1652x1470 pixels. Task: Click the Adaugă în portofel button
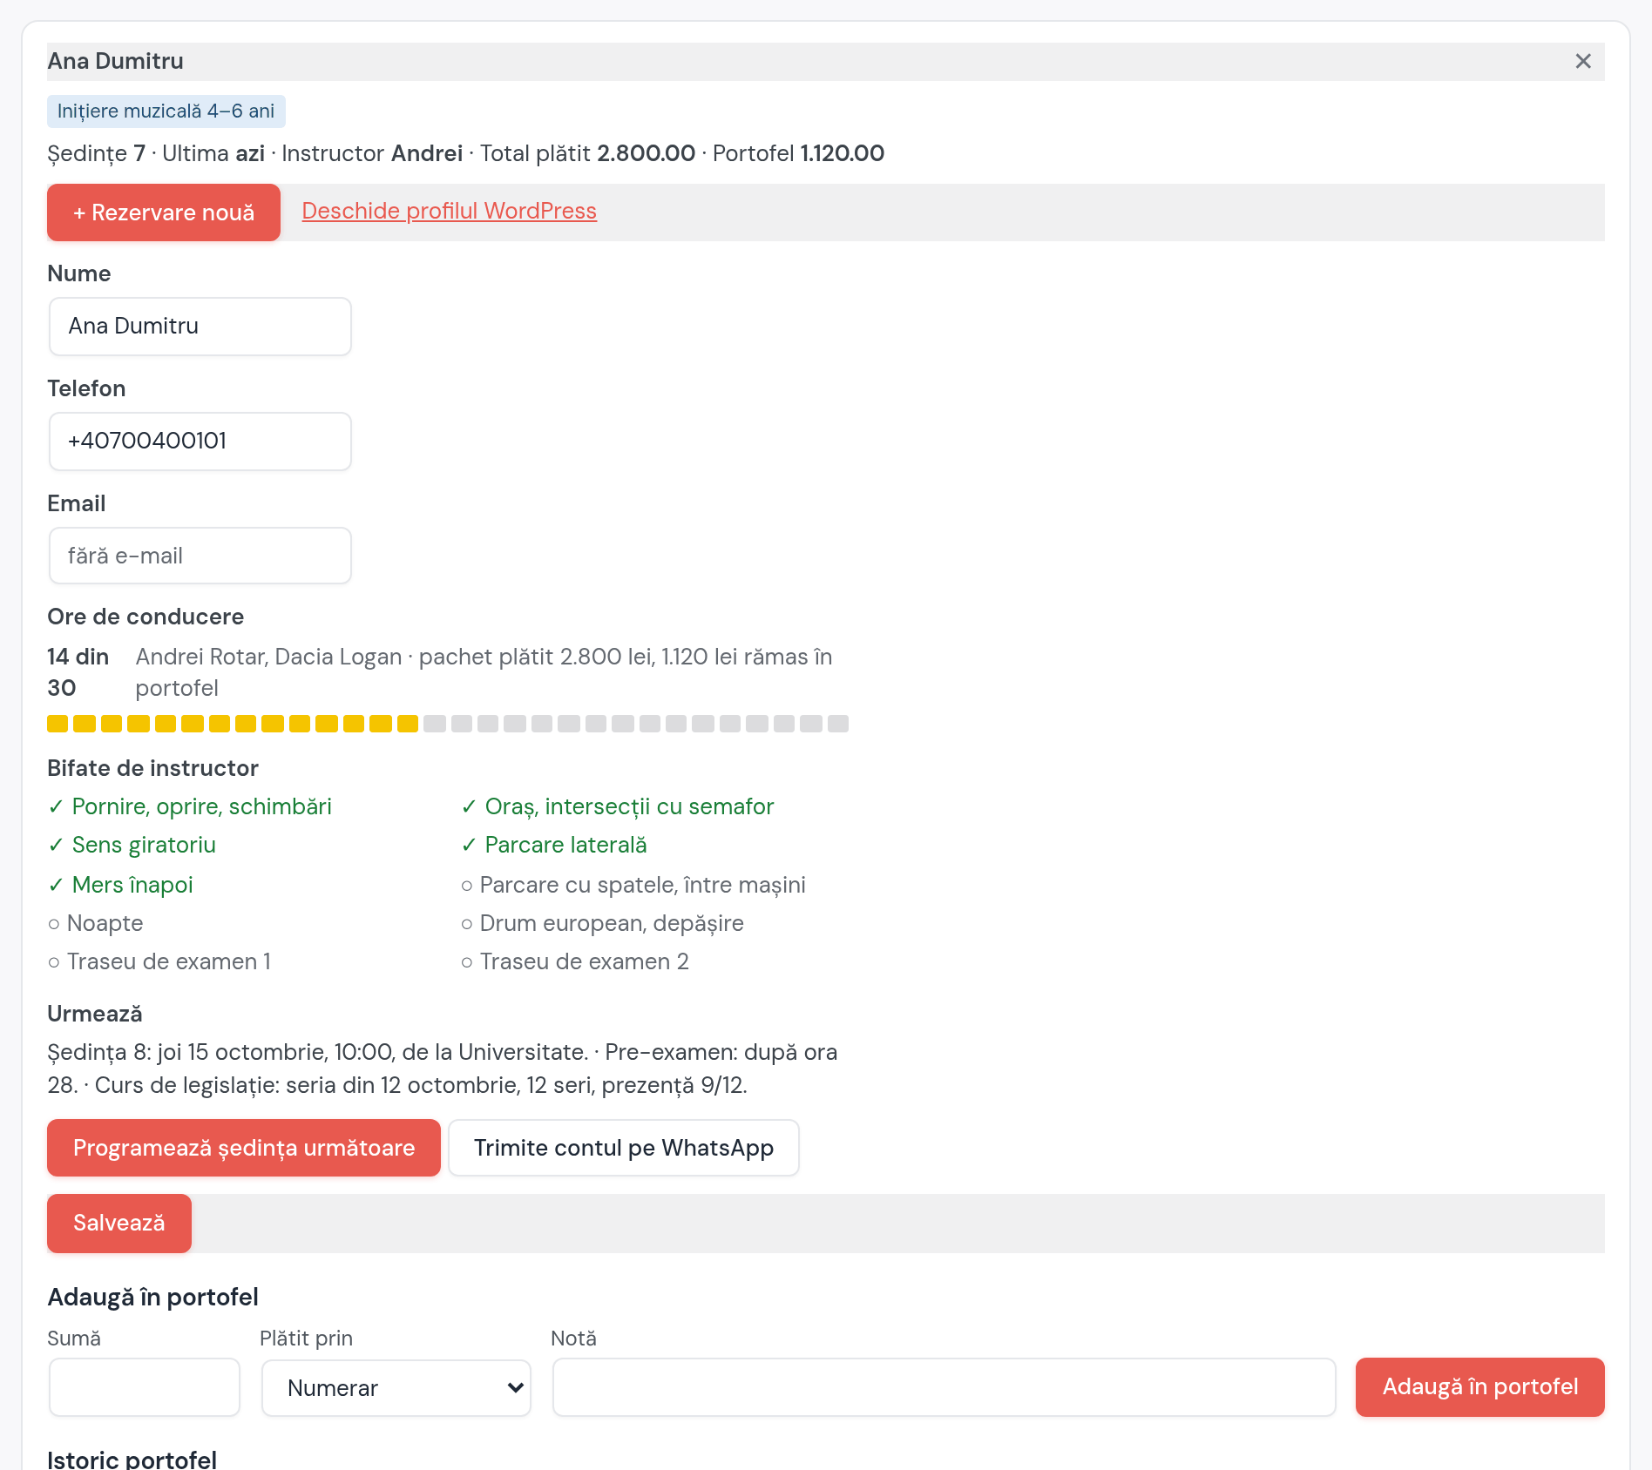point(1480,1387)
